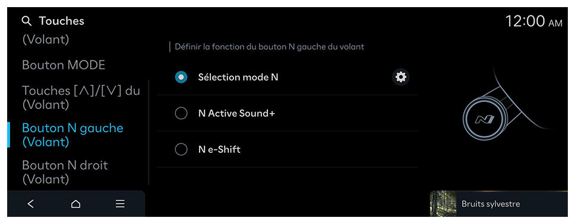The image size is (575, 224).
Task: Open the search magnifier icon
Action: click(x=27, y=21)
